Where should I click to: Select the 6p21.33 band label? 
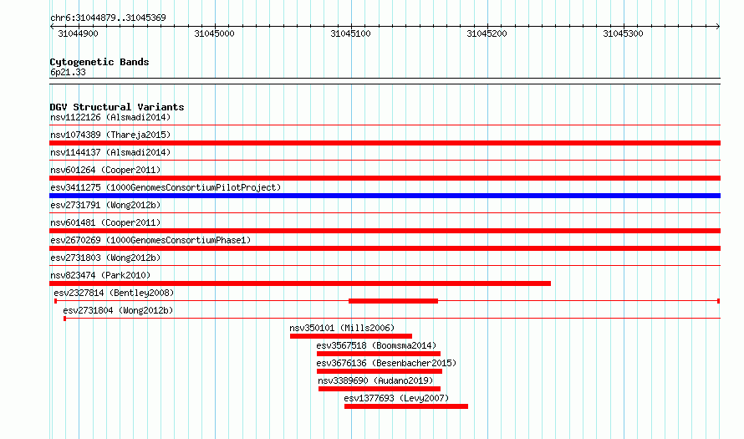[x=68, y=72]
